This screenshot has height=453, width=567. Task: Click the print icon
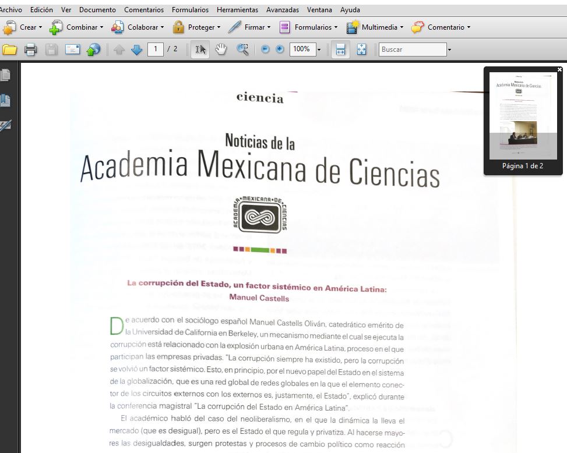[x=31, y=49]
